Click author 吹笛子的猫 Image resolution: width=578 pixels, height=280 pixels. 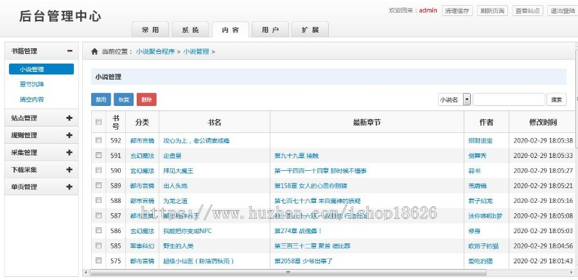point(483,246)
